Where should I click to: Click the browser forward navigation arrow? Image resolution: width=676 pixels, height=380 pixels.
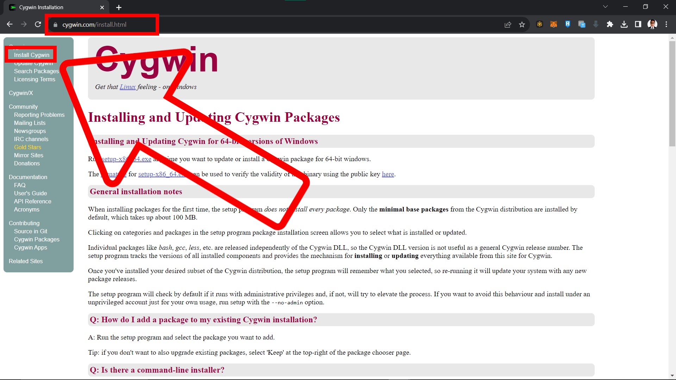(x=24, y=25)
